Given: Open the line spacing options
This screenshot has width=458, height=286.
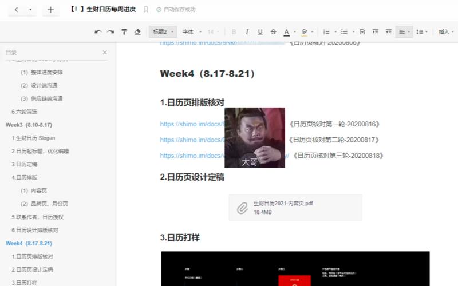Looking at the screenshot, I should point(421,32).
